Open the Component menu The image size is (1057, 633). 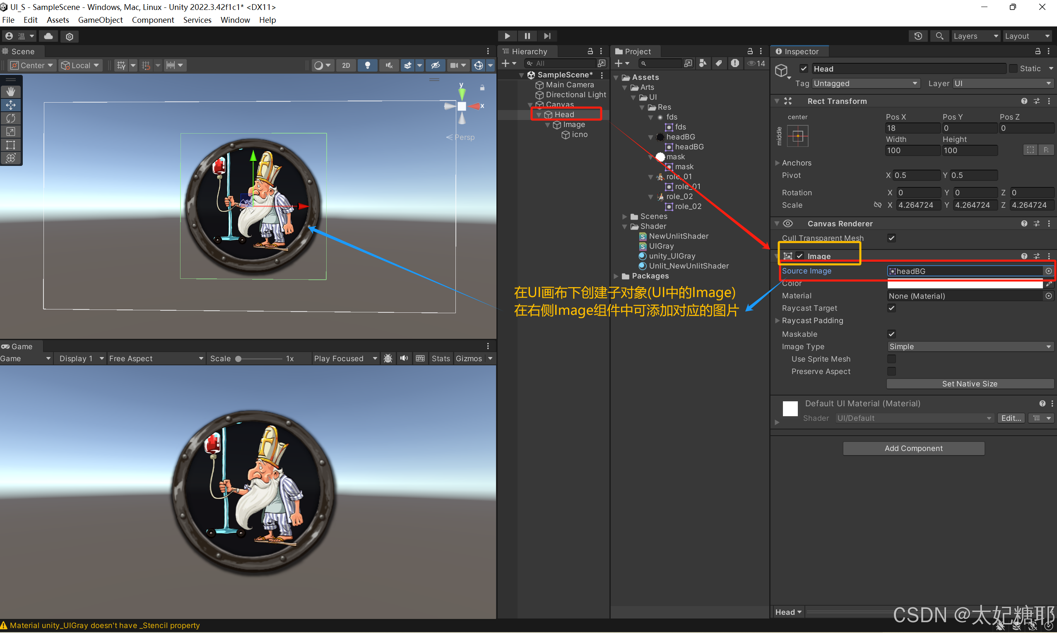point(153,20)
